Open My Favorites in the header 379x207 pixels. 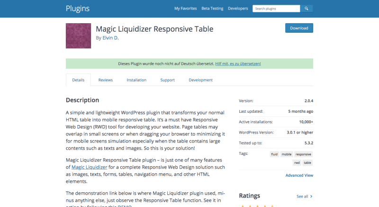(x=186, y=9)
